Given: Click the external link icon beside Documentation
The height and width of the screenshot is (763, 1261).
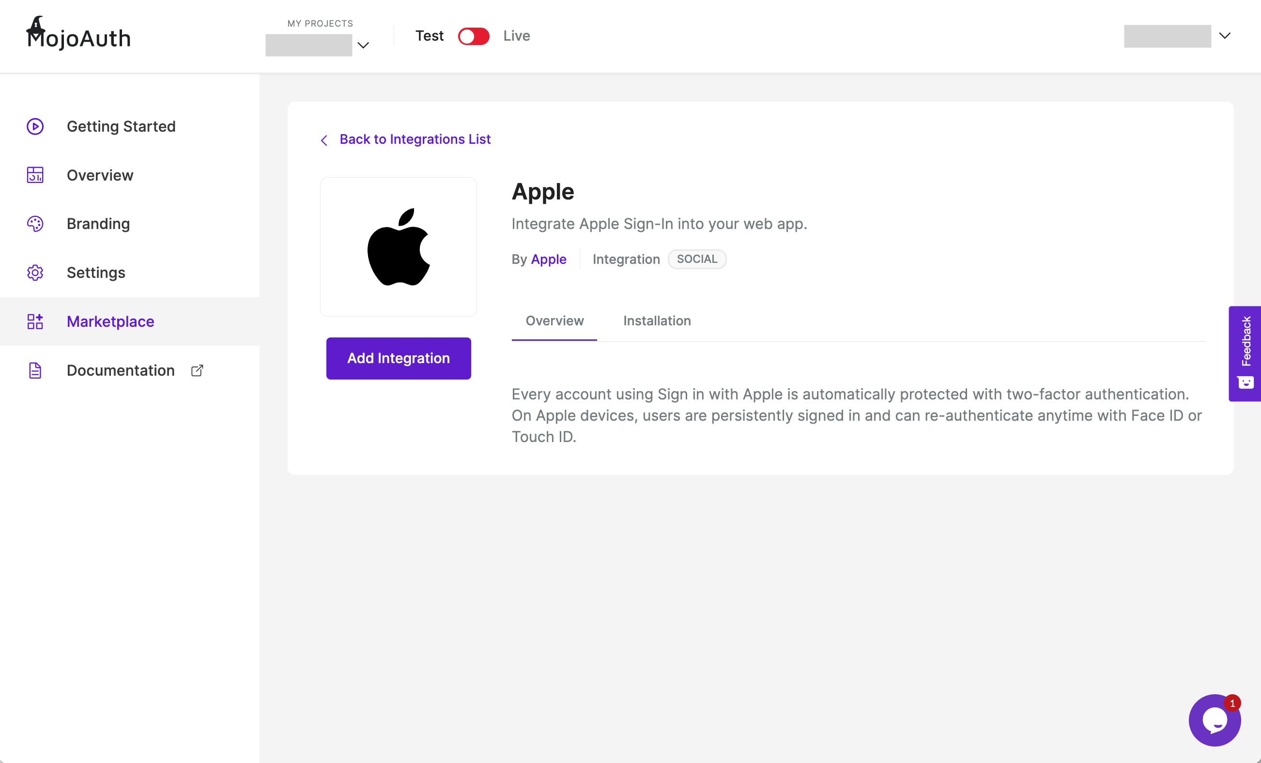Looking at the screenshot, I should coord(197,370).
